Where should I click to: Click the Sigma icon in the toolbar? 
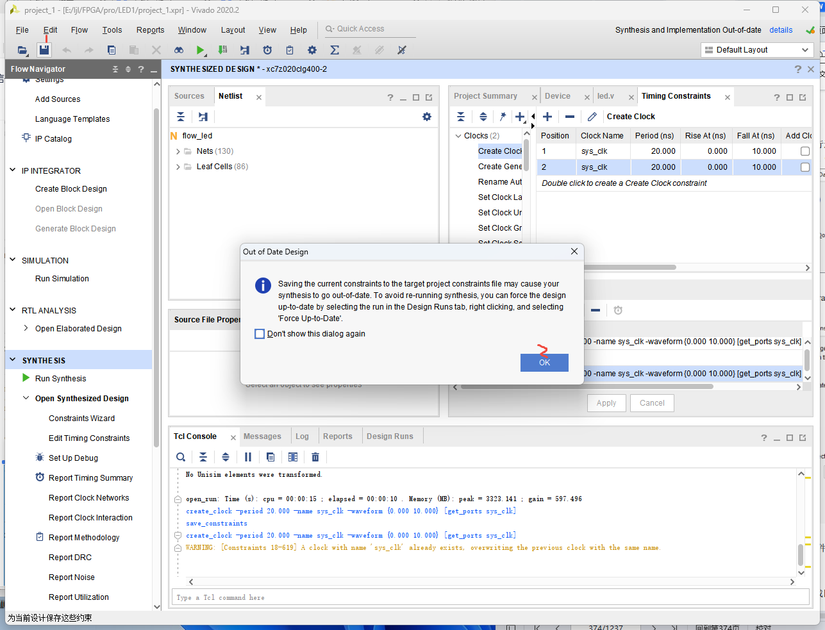point(335,50)
